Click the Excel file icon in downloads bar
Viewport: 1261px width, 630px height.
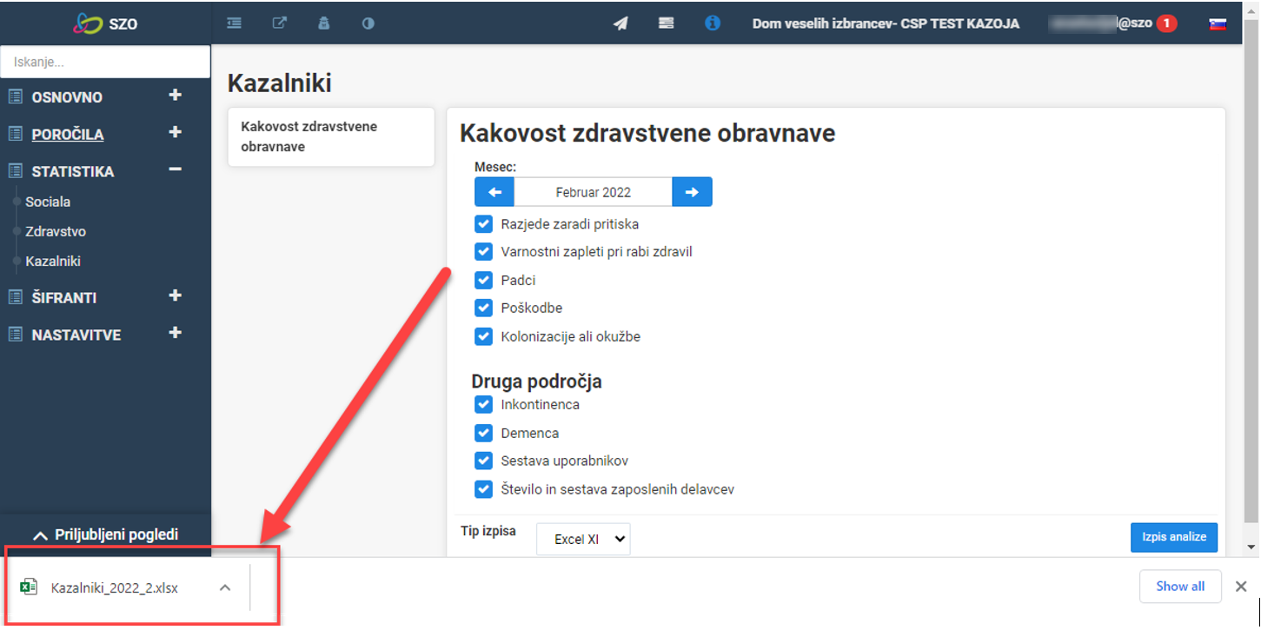point(29,587)
